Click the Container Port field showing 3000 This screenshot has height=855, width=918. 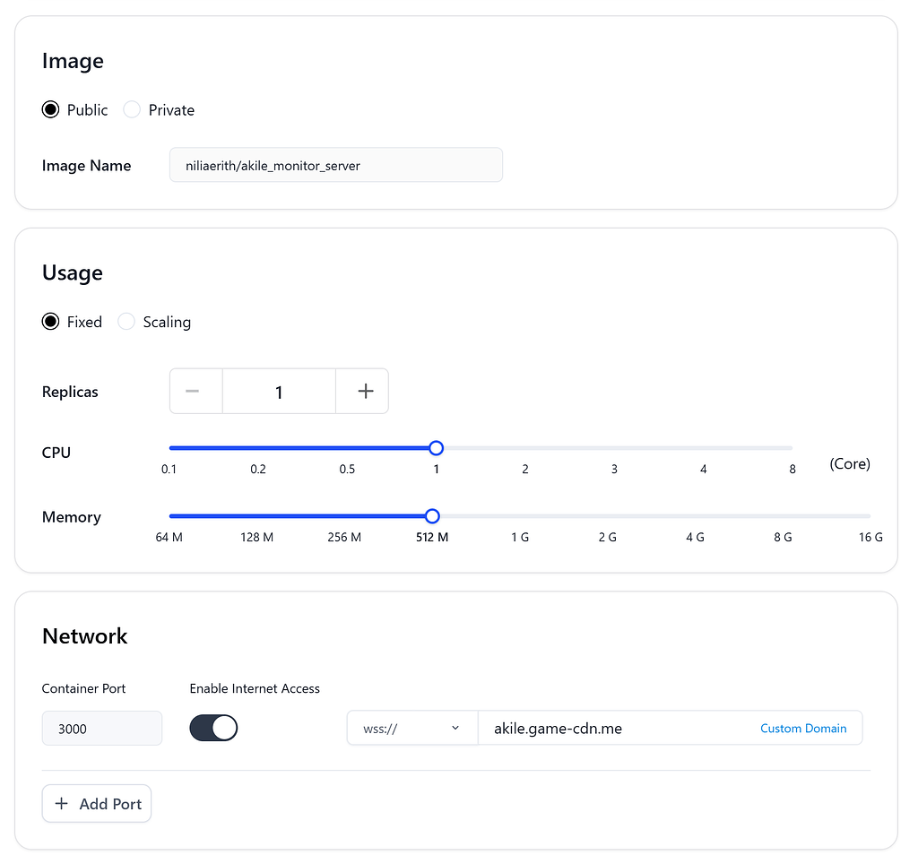point(102,728)
